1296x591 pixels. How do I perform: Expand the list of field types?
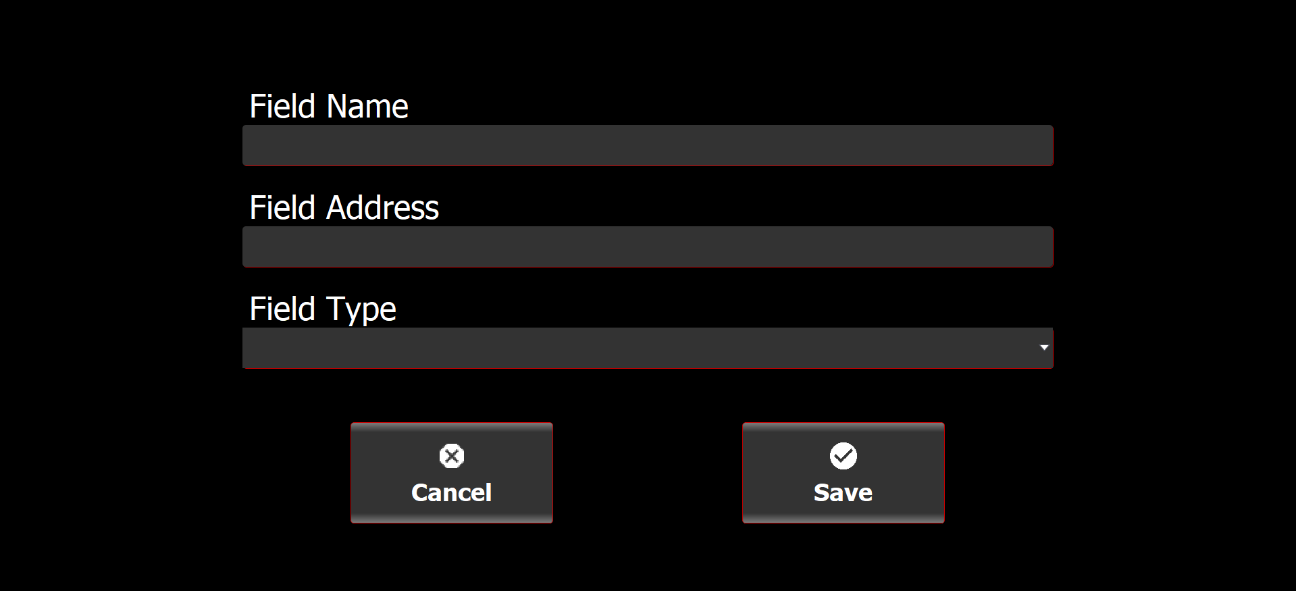tap(647, 348)
